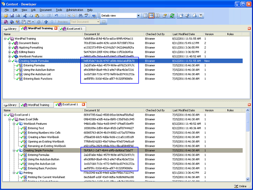The width and height of the screenshot is (253, 190).
Task: Click the green Refresh arrows icon
Action: pyautogui.click(x=172, y=16)
